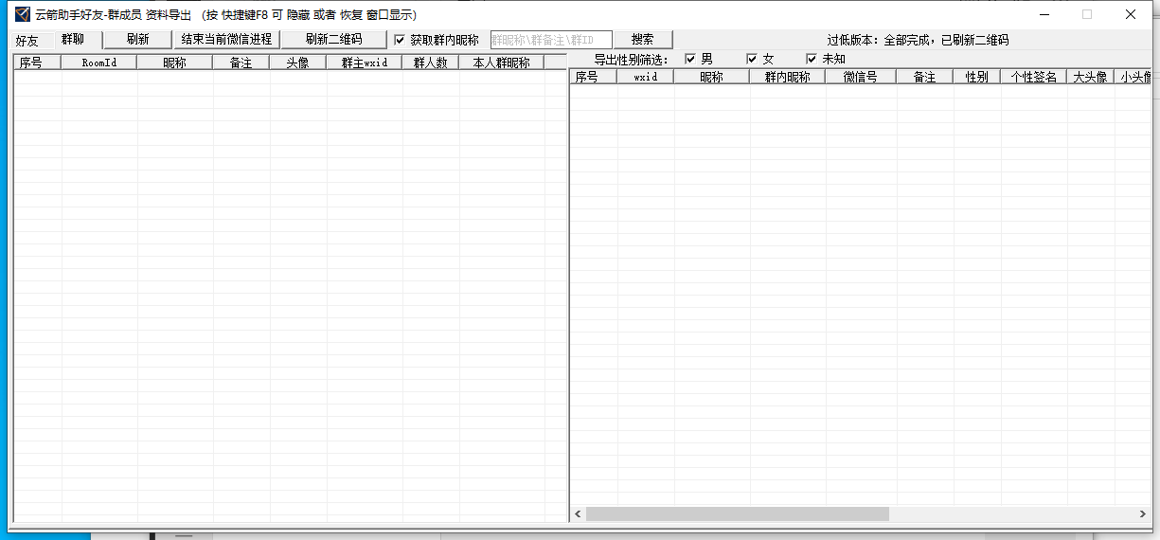
Task: Sort members by 微信号 column header
Action: [x=861, y=78]
